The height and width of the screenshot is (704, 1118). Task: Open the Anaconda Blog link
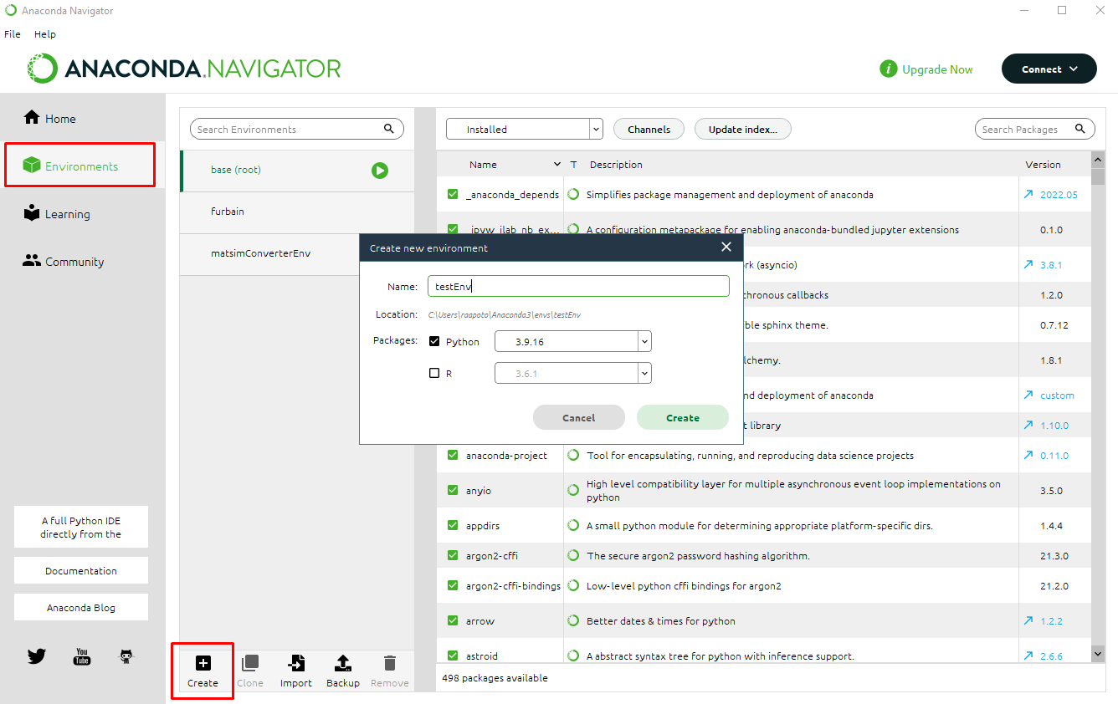[x=81, y=607]
